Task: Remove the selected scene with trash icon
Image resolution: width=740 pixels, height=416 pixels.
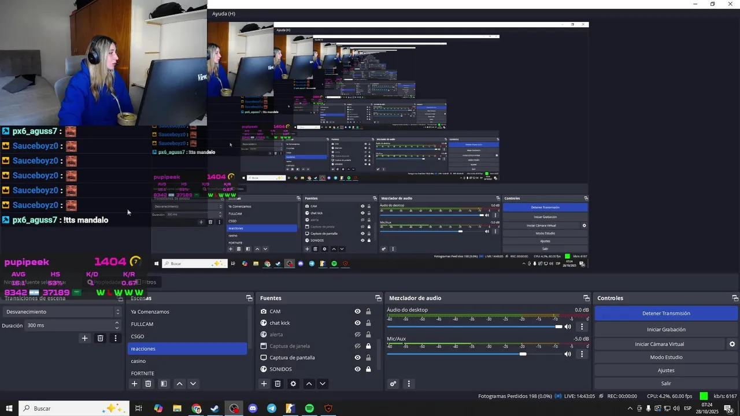Action: 148,384
